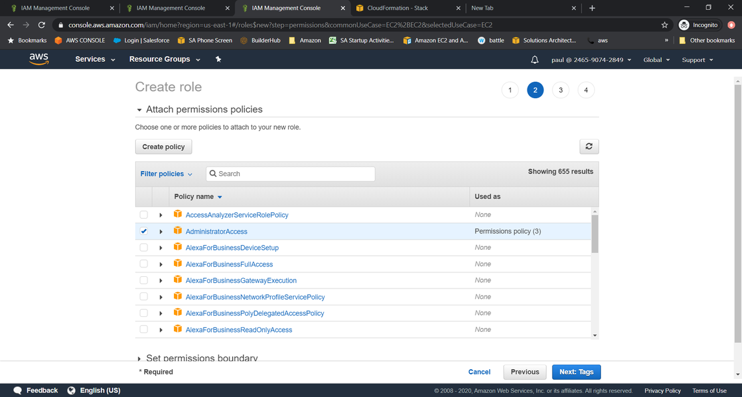Click the Previous button
742x397 pixels.
tap(525, 372)
